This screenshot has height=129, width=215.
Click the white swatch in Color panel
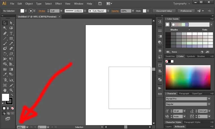coord(172,62)
